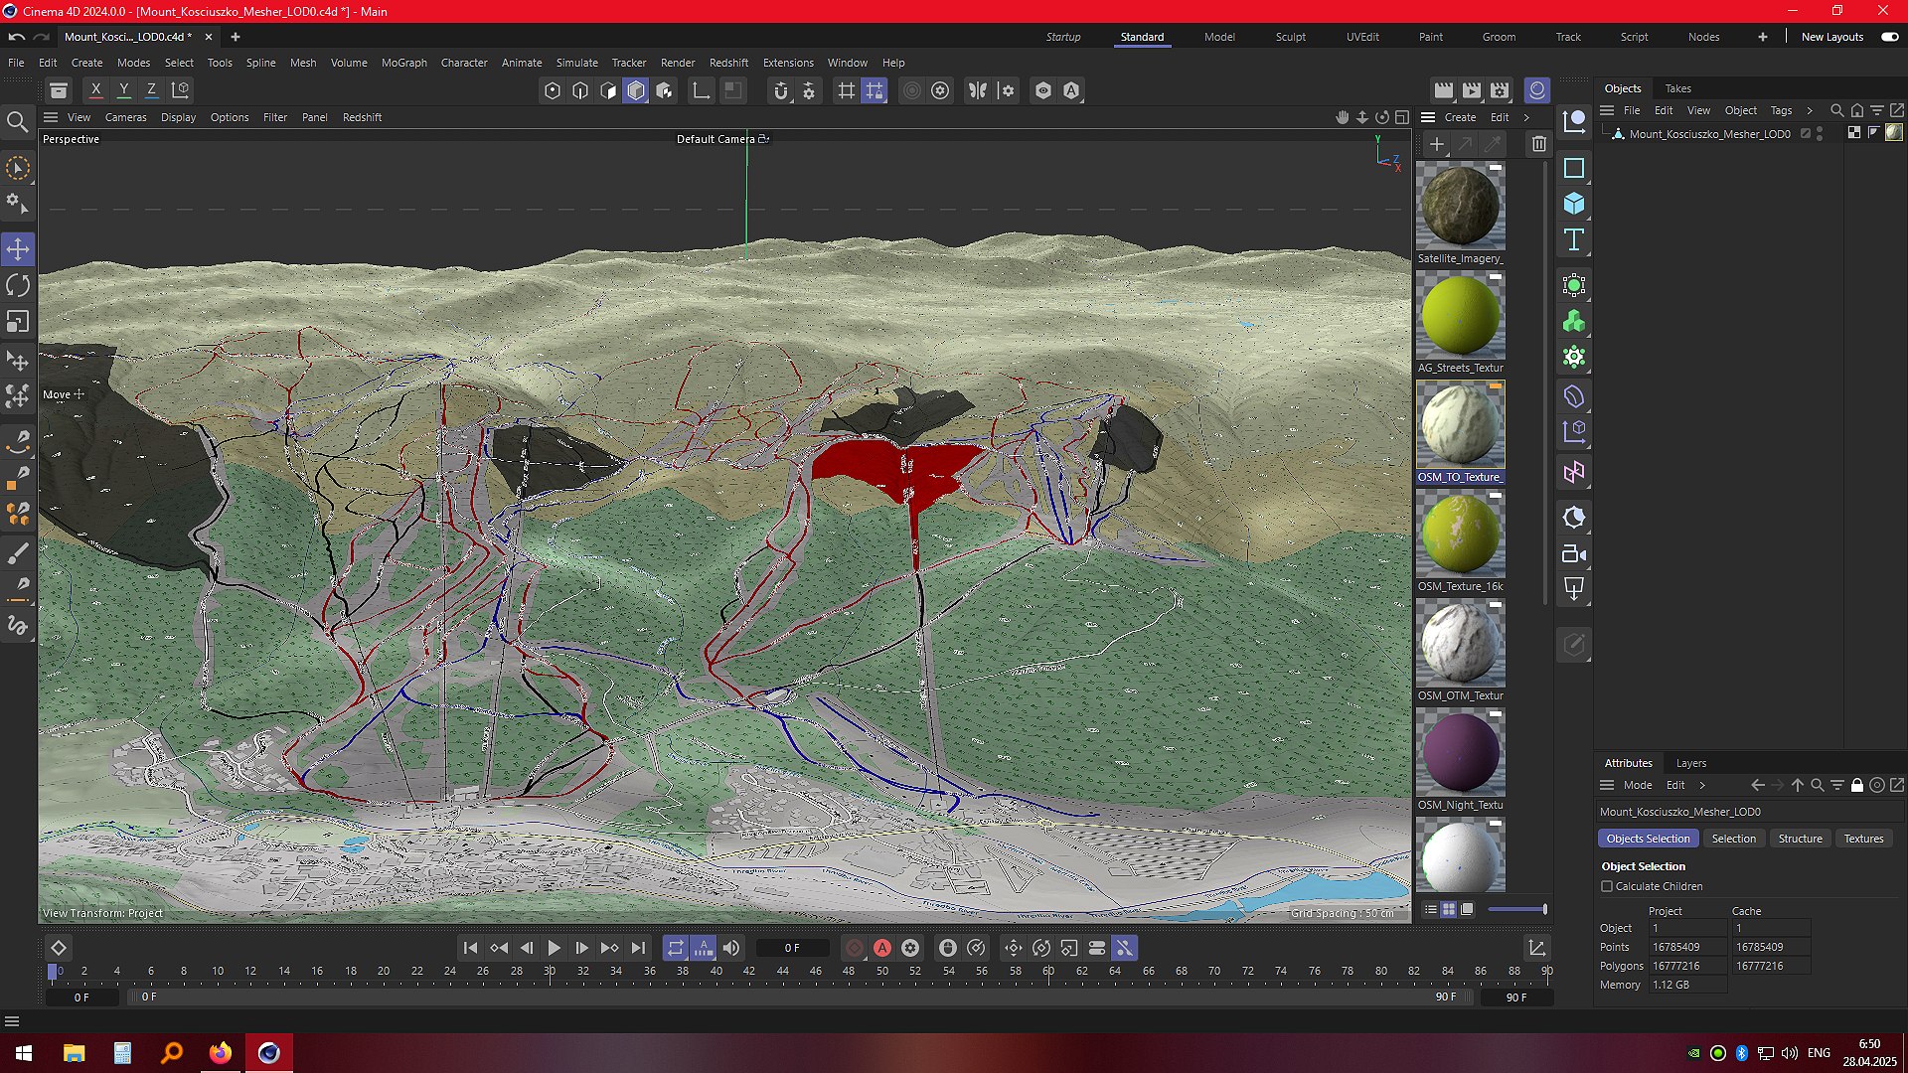Create a new material with plus icon
The image size is (1908, 1073).
click(1437, 144)
